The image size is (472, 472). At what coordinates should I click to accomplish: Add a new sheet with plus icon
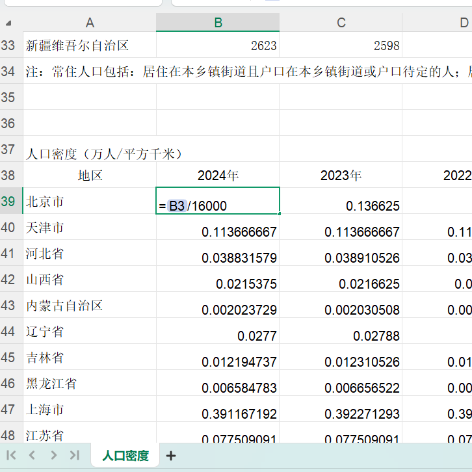tap(171, 456)
